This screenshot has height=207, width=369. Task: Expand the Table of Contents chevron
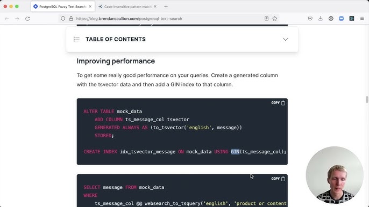[x=286, y=39]
